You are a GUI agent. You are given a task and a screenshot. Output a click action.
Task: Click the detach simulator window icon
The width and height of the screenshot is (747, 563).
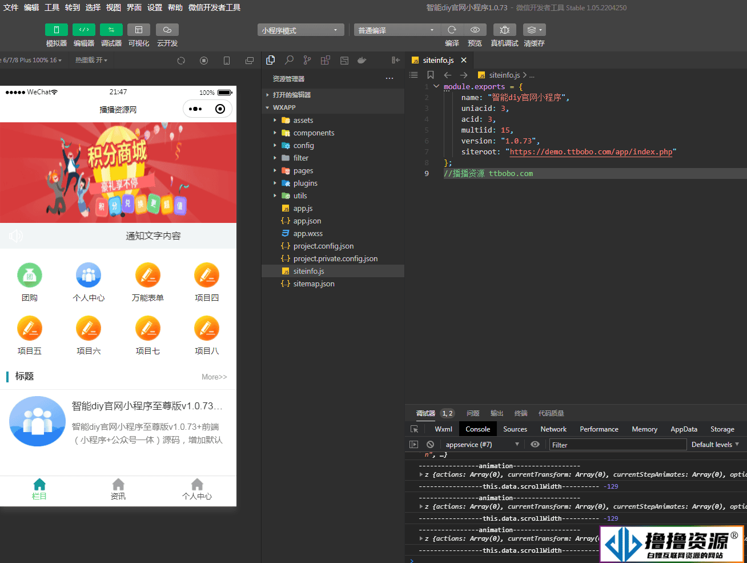(250, 61)
